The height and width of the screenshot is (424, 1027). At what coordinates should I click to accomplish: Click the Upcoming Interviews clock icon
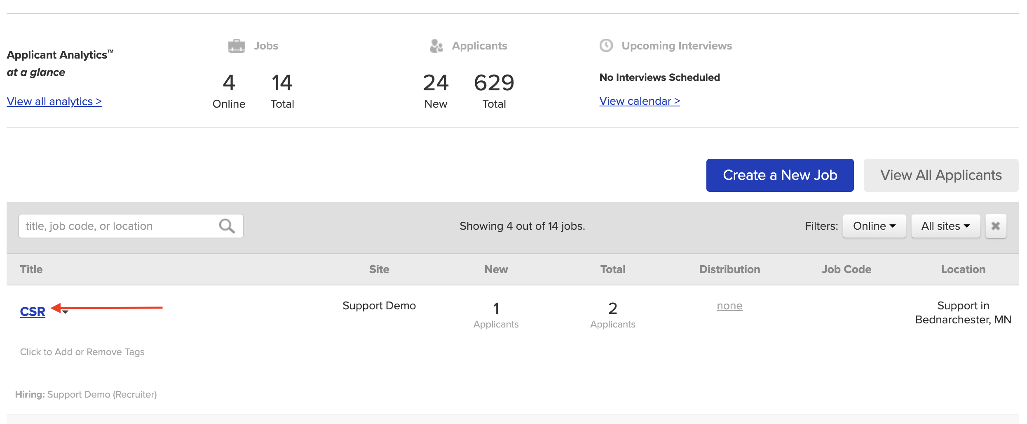click(605, 45)
